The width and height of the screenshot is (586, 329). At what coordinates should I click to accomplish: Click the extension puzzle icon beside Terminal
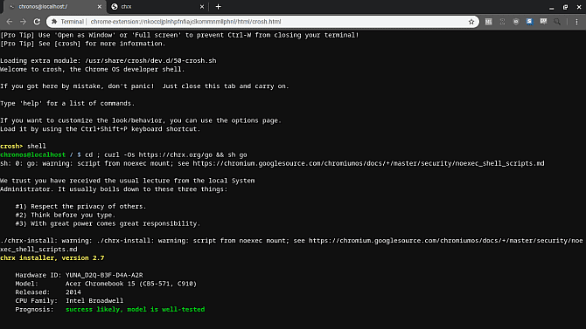tap(54, 22)
